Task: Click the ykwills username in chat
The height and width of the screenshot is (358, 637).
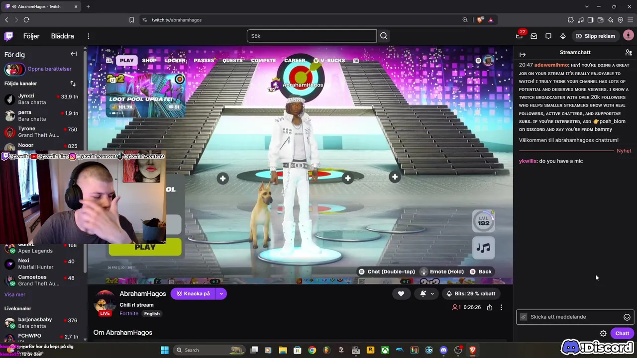Action: (528, 161)
